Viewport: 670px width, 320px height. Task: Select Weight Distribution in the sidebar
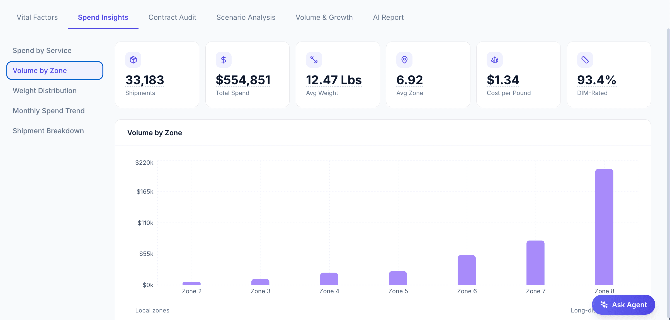pos(45,91)
